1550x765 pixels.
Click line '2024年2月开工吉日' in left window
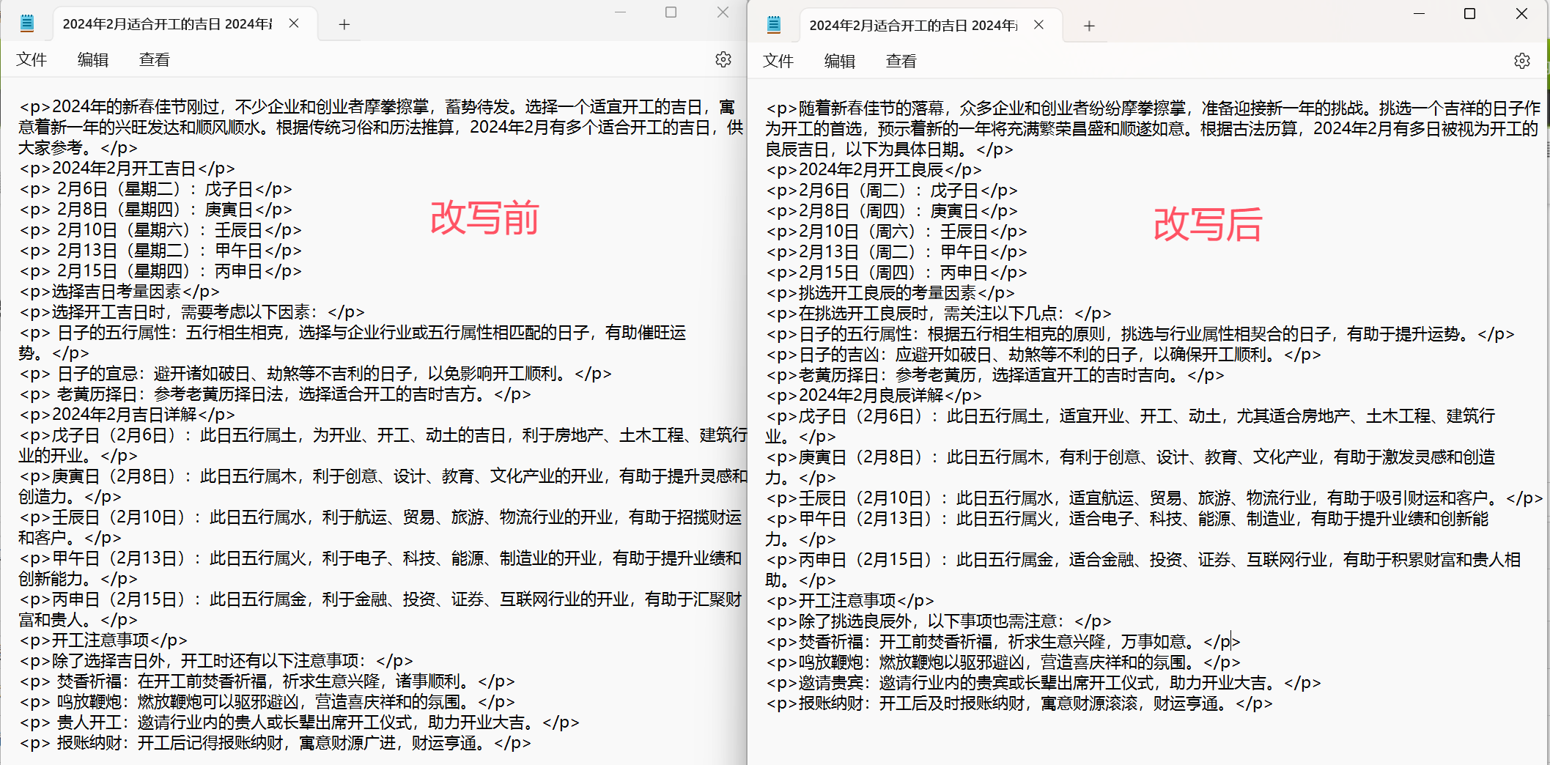(128, 169)
